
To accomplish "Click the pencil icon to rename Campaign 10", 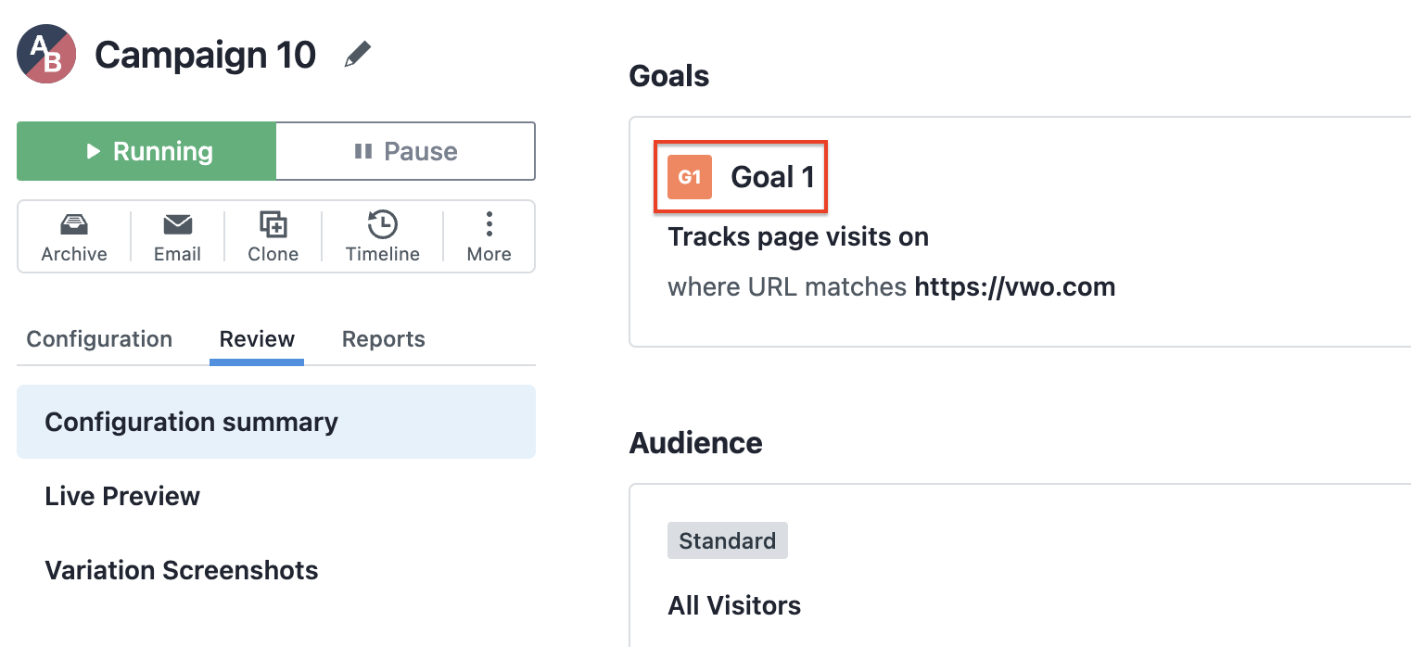I will pos(357,55).
